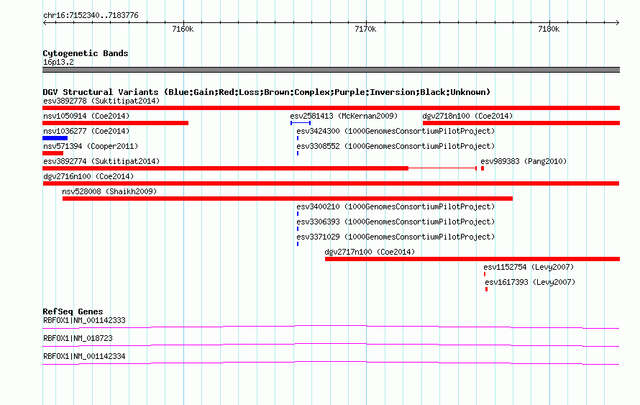Open nsv571394 (Cooper2011) variant label

tap(91, 146)
